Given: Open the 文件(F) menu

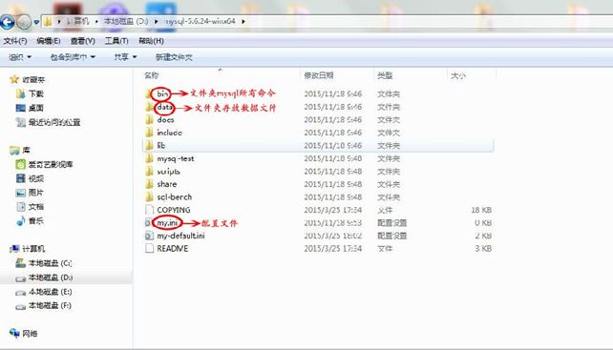Looking at the screenshot, I should point(15,41).
